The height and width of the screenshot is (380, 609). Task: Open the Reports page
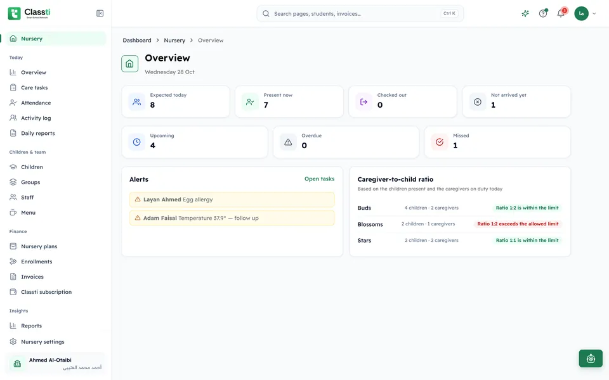tap(56, 326)
